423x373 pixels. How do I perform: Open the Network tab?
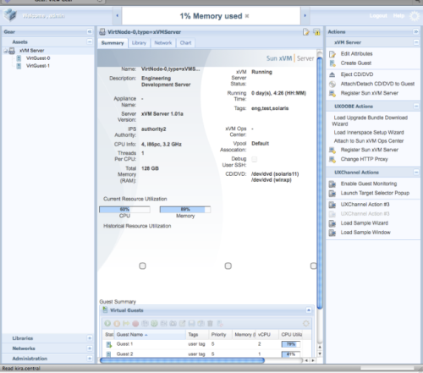coord(163,43)
